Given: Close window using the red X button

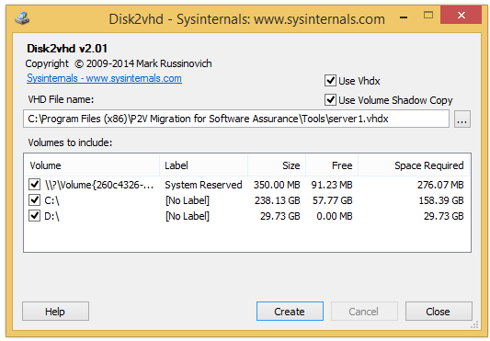Looking at the screenshot, I should pyautogui.click(x=461, y=15).
